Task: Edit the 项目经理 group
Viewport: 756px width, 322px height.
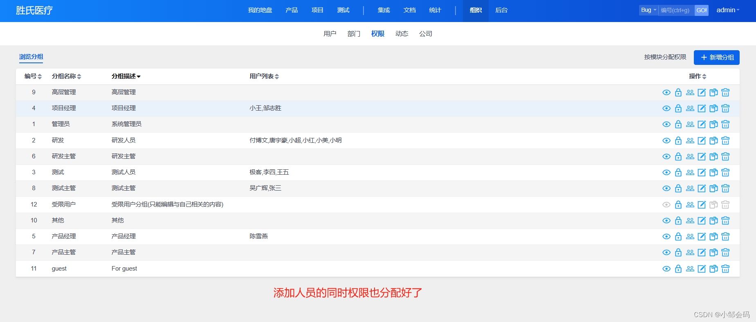Action: coord(702,109)
